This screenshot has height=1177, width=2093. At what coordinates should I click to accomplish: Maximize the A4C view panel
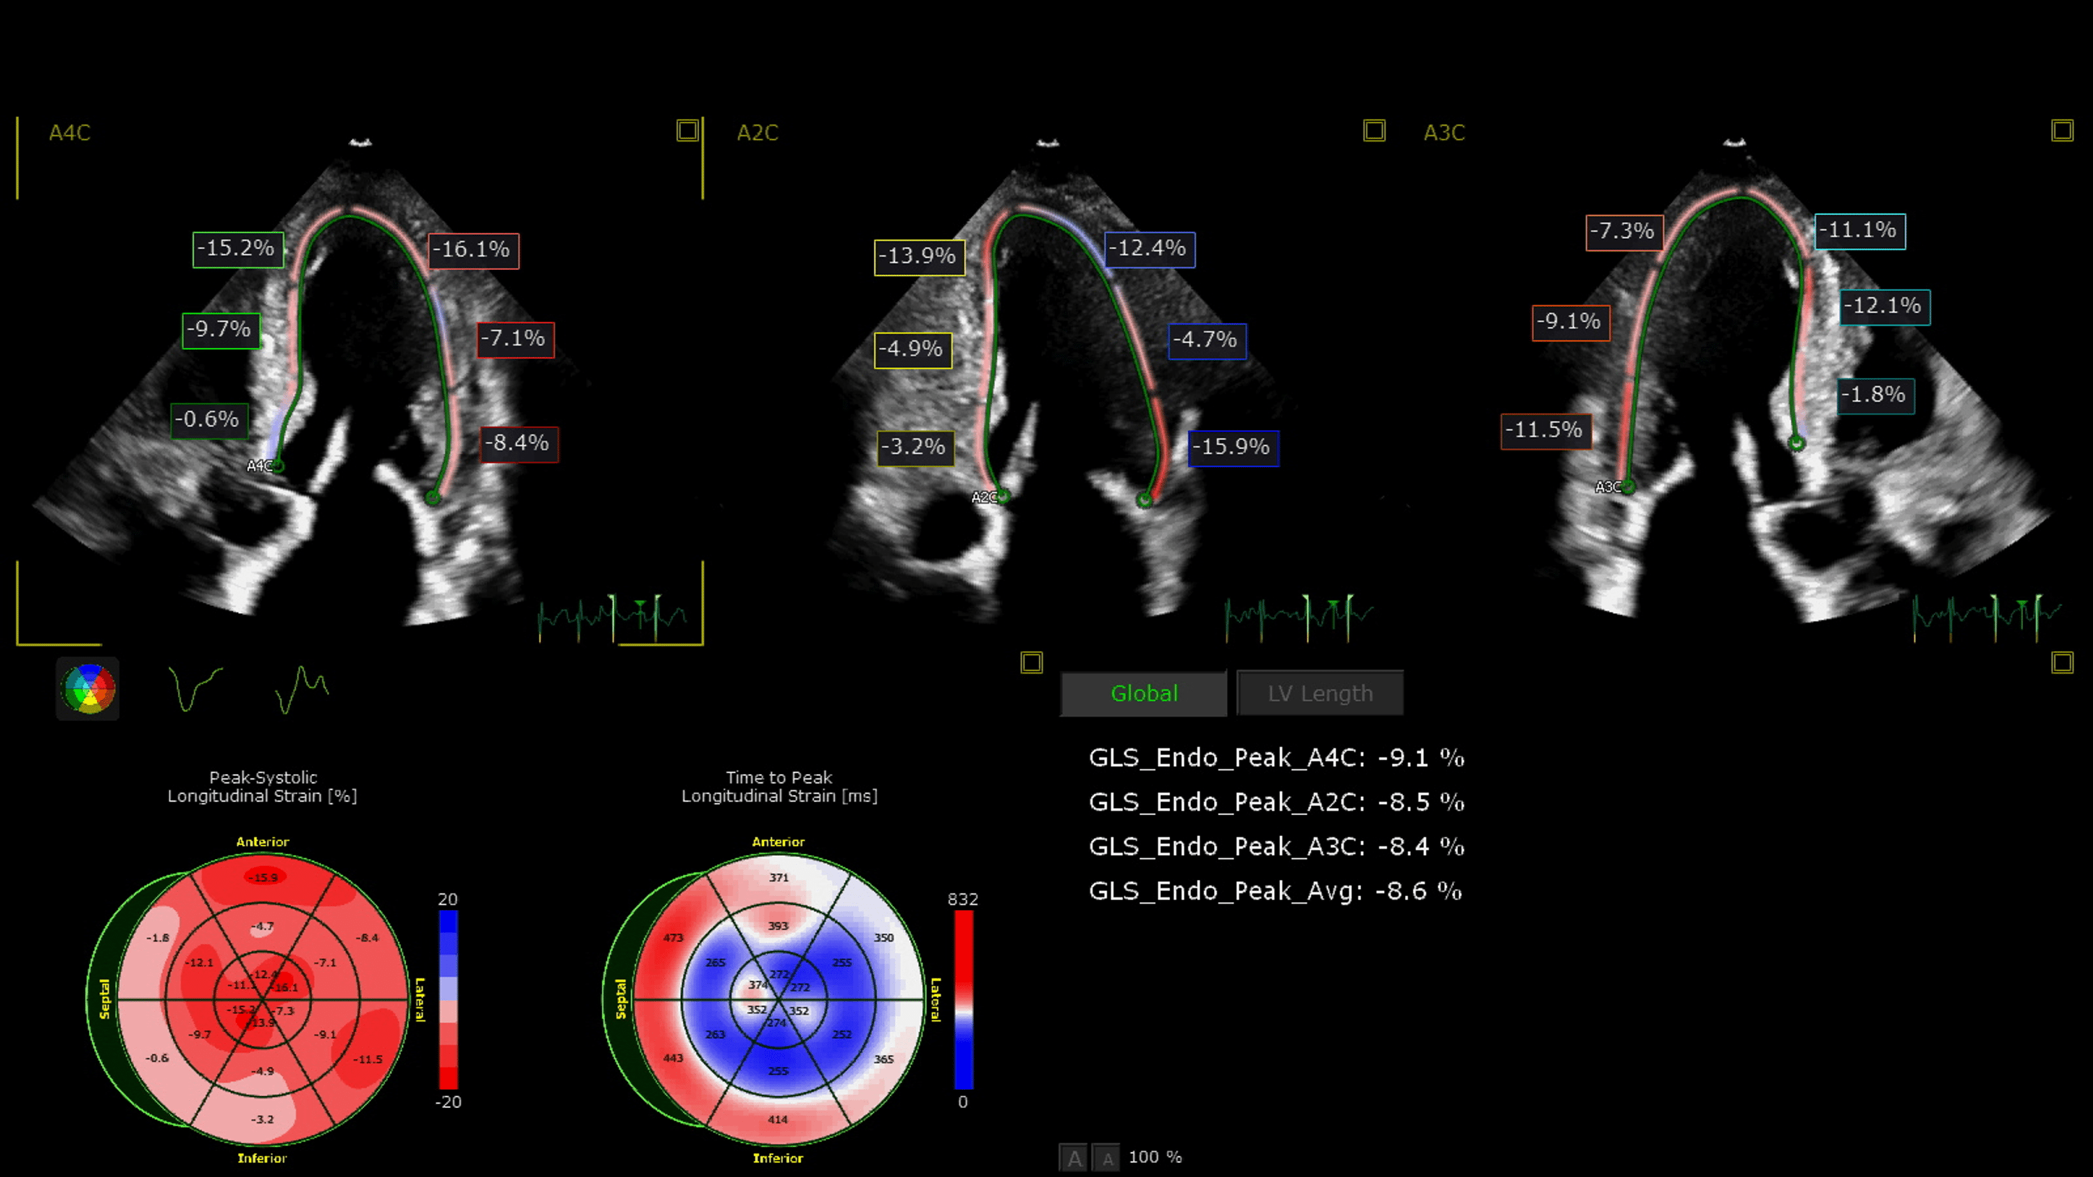pos(687,131)
